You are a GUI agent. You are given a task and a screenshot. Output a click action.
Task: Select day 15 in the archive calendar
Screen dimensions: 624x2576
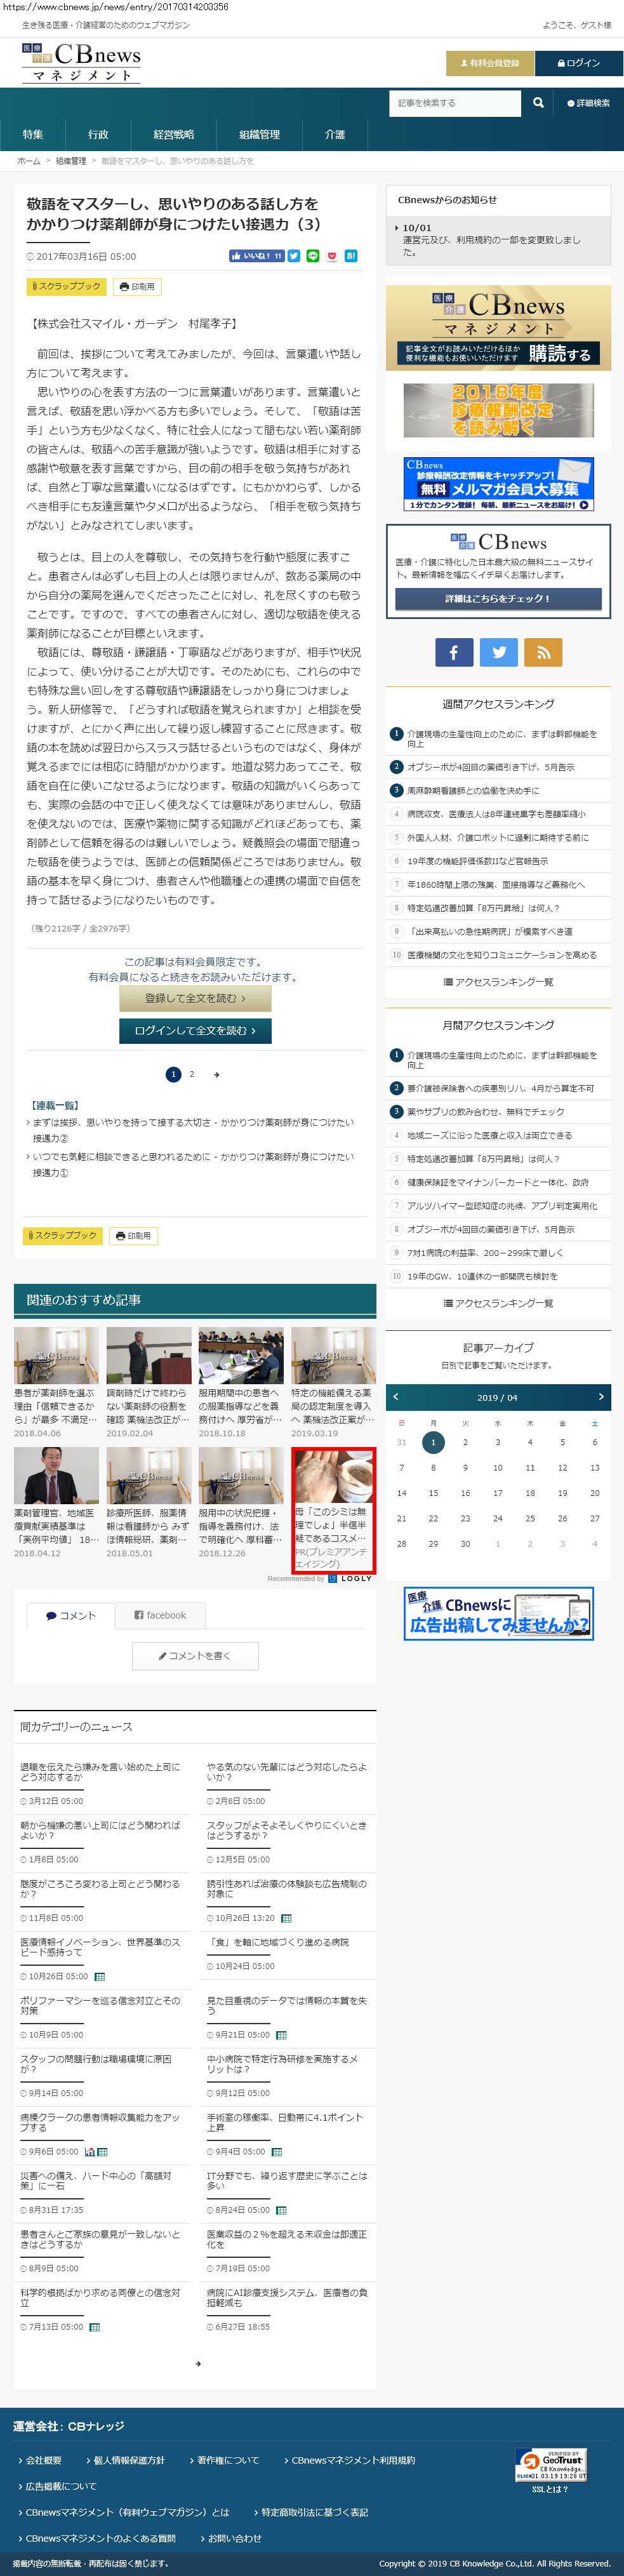click(433, 1493)
